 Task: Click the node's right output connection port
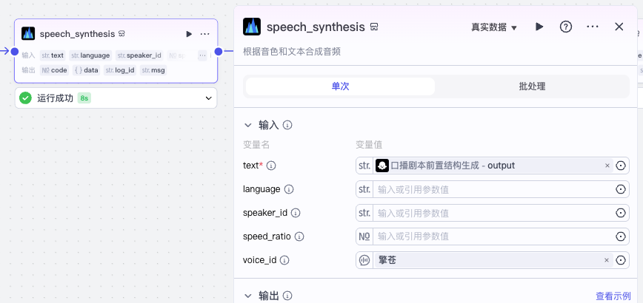coord(219,52)
